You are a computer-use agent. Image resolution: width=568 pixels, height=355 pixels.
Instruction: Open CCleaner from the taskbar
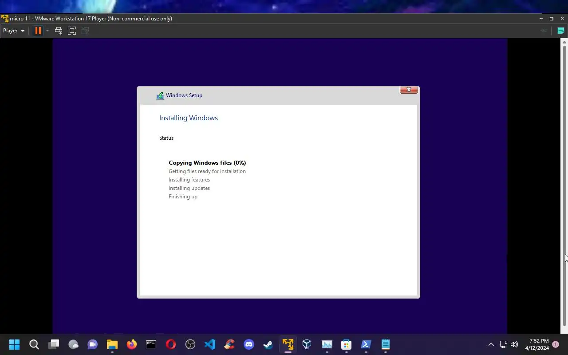coord(229,344)
